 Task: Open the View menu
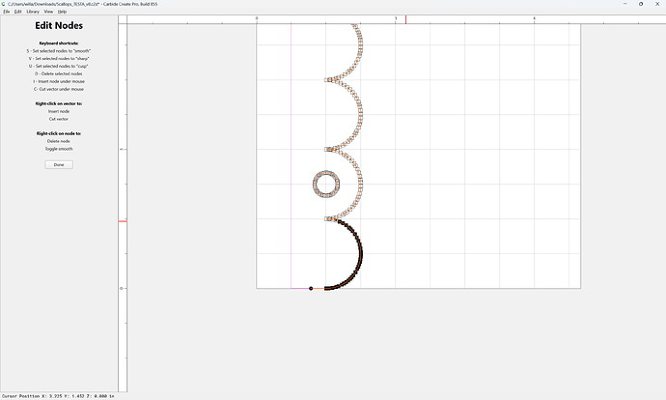48,12
